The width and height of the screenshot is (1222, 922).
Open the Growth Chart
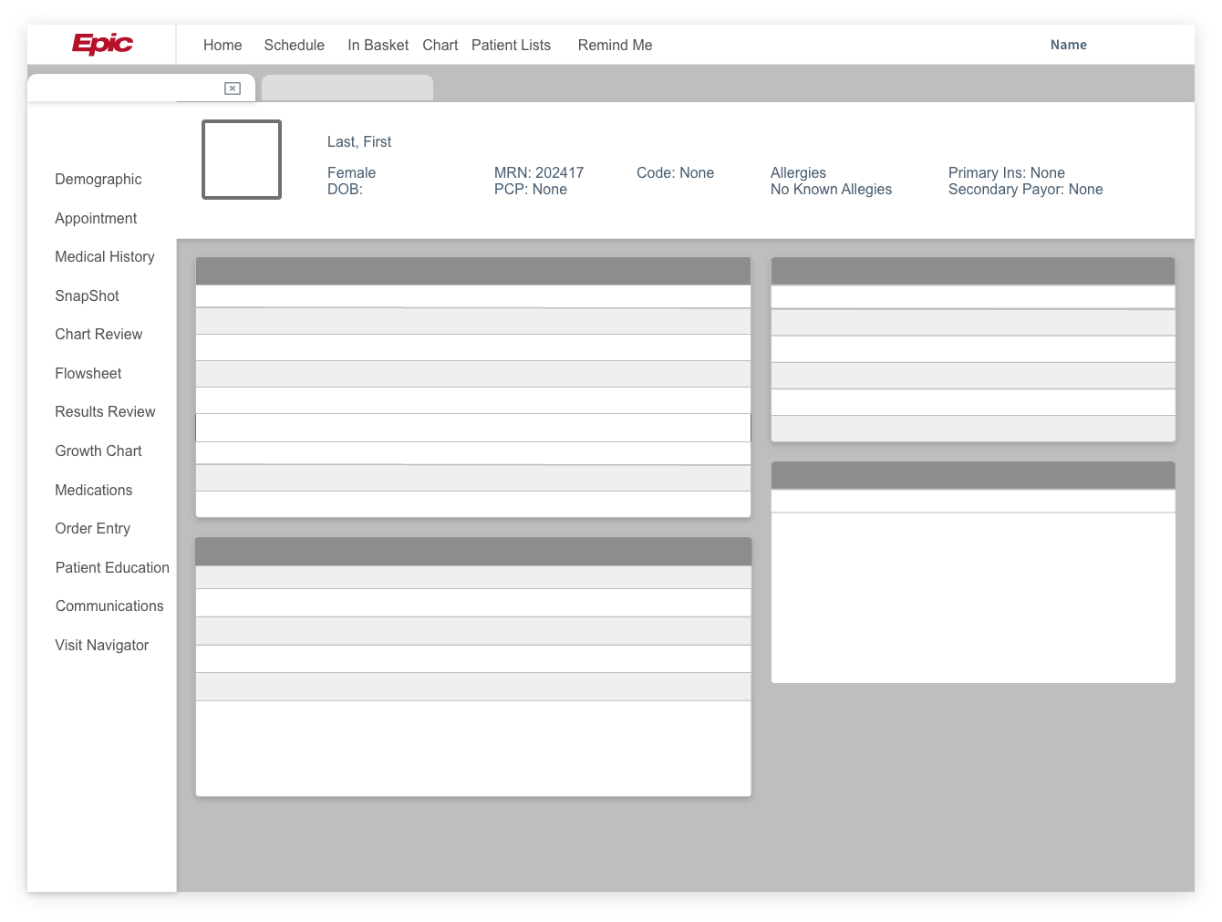pos(98,451)
